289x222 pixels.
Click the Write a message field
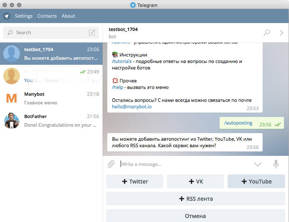183,164
